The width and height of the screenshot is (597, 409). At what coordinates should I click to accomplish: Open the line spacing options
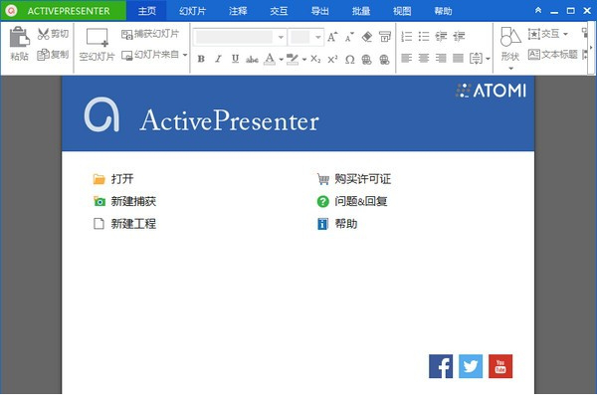(x=479, y=59)
